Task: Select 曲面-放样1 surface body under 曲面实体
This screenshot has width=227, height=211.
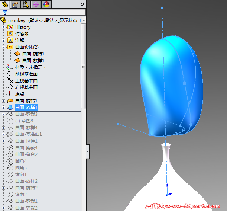Action: [33, 61]
